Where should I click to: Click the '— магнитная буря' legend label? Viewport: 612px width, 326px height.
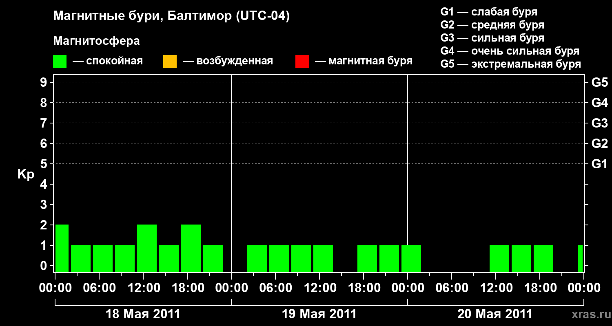364,61
